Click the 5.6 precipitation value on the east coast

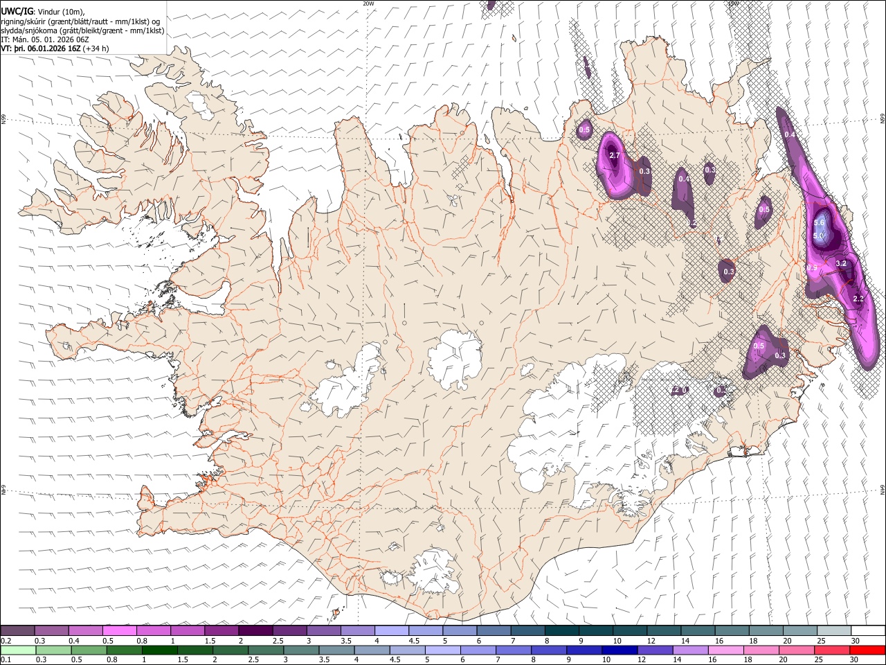click(819, 222)
